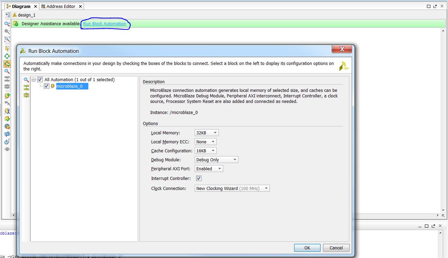Open the Debug Module dropdown

pyautogui.click(x=216, y=160)
